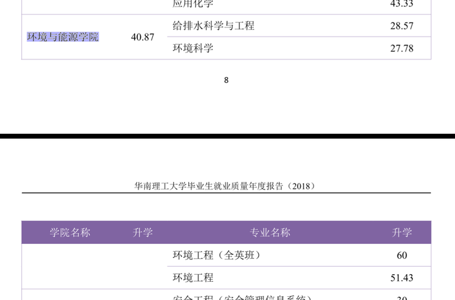455x300 pixels.
Task: Click the 51.43 percentage value
Action: tap(402, 278)
